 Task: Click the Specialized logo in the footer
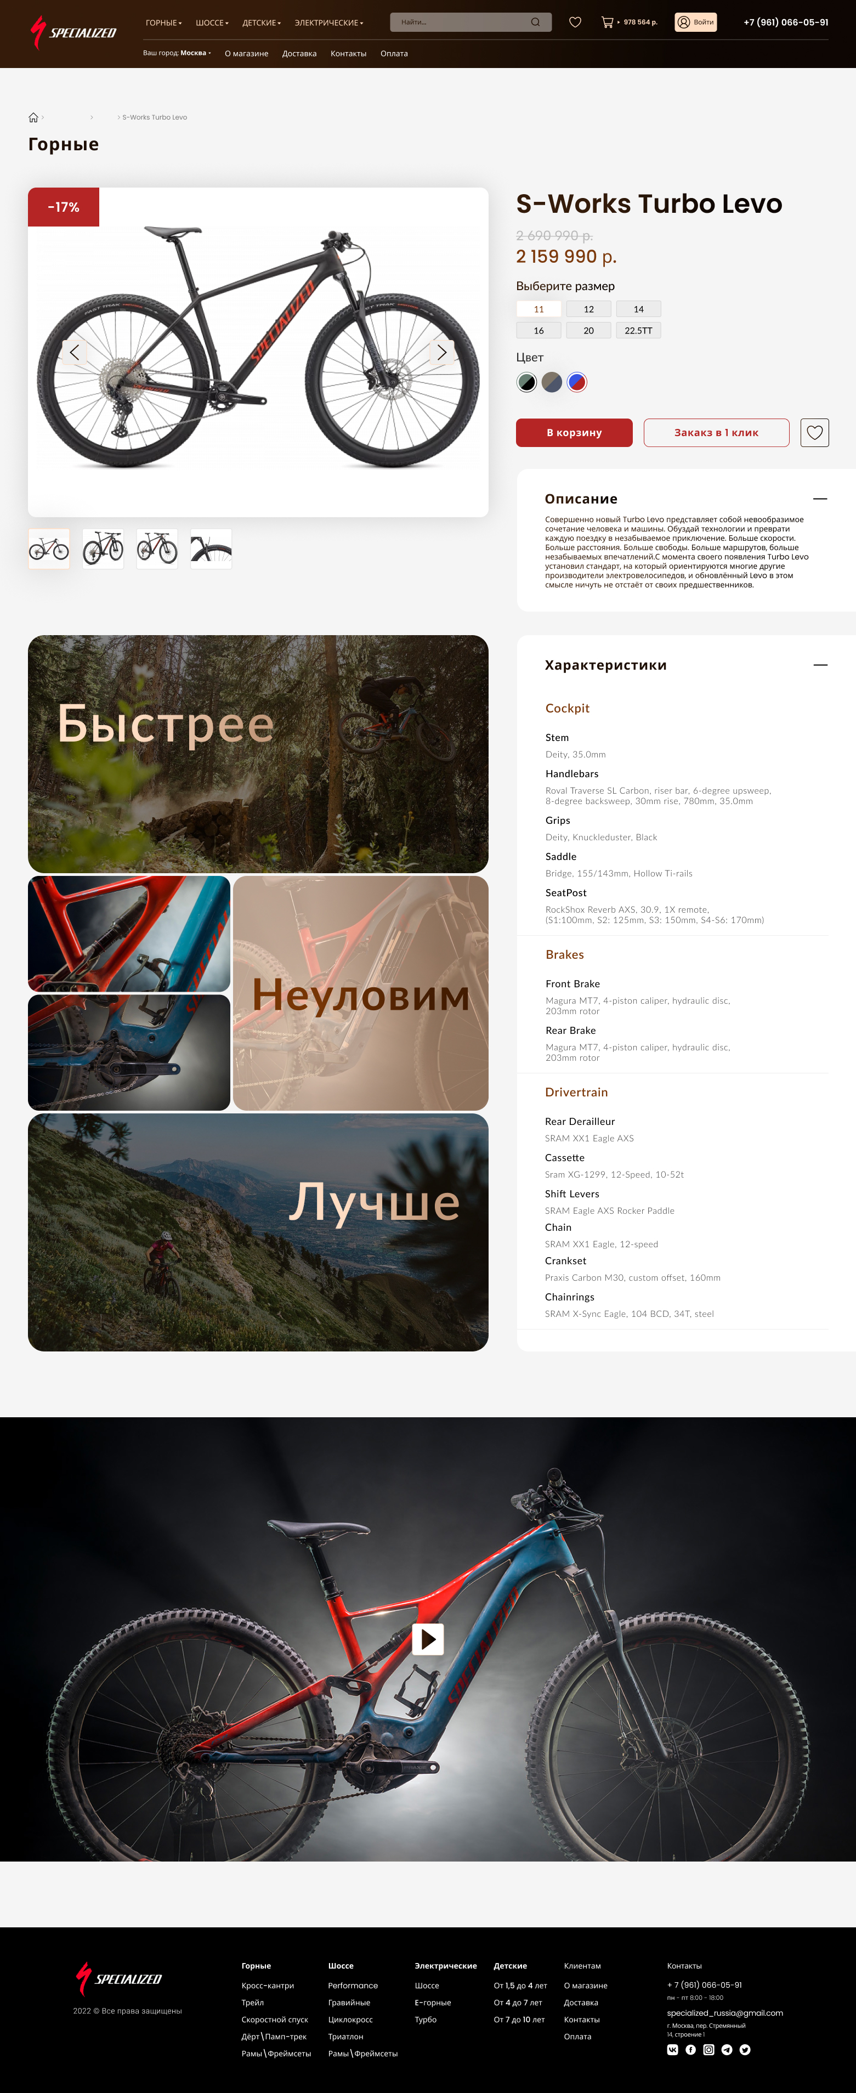tap(118, 1978)
